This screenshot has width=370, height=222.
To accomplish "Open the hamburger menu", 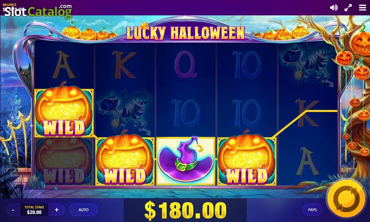I will [362, 8].
